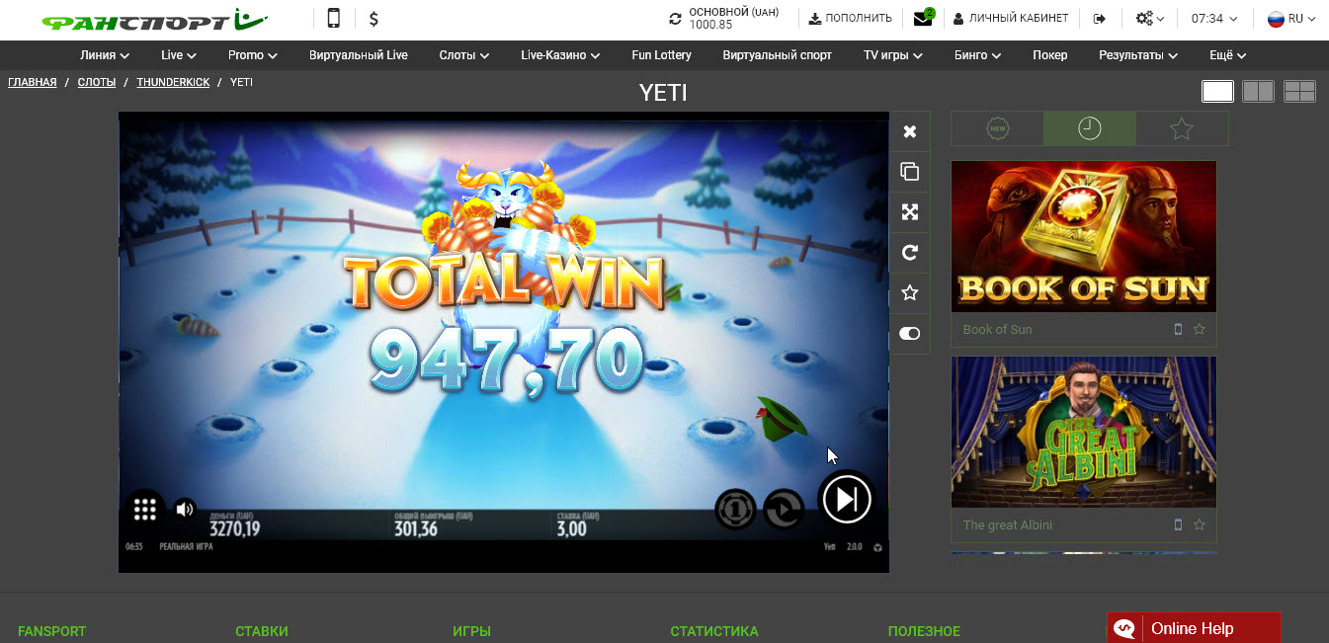
Task: Click the Фанспорт logo
Action: [155, 19]
